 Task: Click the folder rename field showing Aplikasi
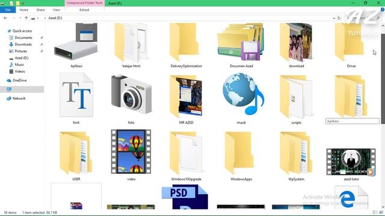pos(353,121)
